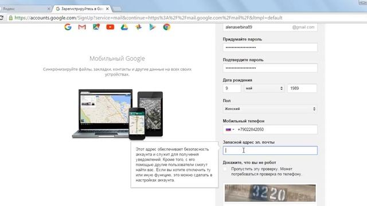The width and height of the screenshot is (367, 206).
Task: Click the Докажите, что вы не робот label
Action: click(x=249, y=163)
